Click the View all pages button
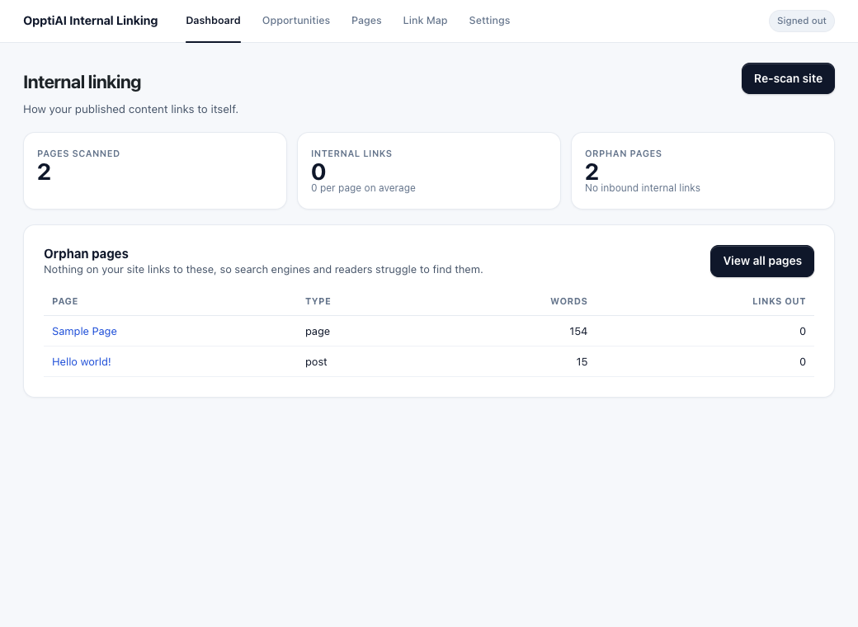858x627 pixels. tap(762, 261)
